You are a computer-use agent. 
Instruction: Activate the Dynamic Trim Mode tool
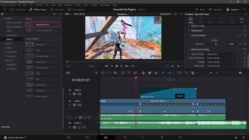[x=109, y=73]
